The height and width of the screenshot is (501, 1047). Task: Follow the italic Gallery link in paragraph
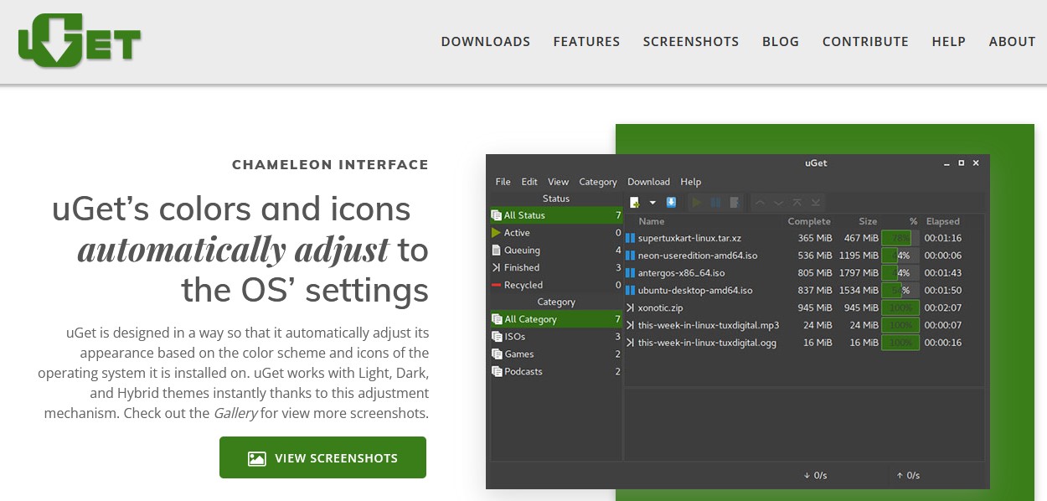click(235, 413)
